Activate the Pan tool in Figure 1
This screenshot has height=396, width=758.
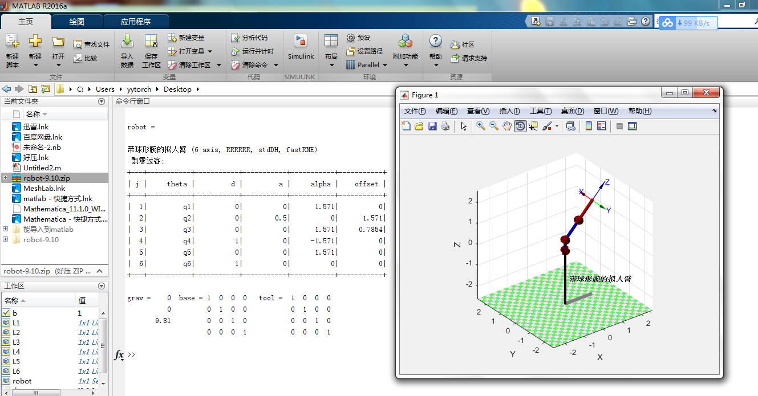(x=506, y=126)
